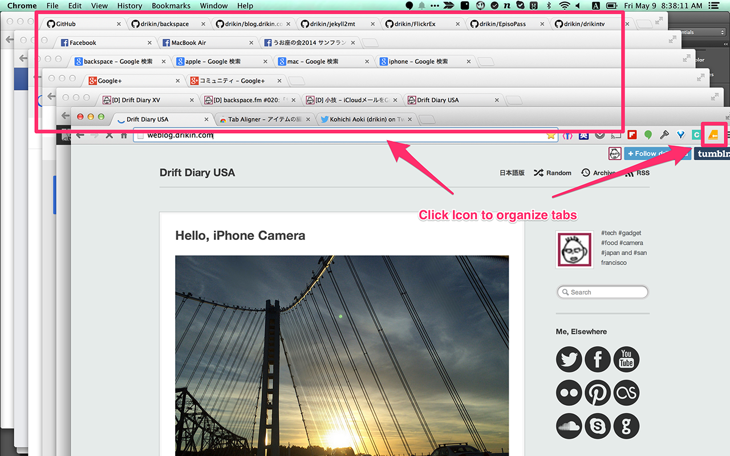Open the YouTube icon under Me, Elsewhere

pyautogui.click(x=626, y=359)
